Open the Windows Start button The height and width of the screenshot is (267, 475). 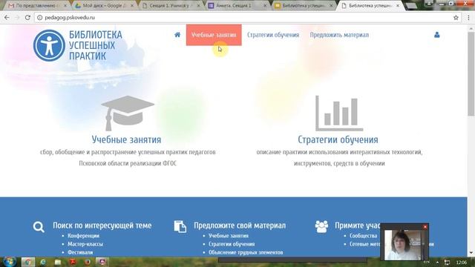tap(10, 262)
